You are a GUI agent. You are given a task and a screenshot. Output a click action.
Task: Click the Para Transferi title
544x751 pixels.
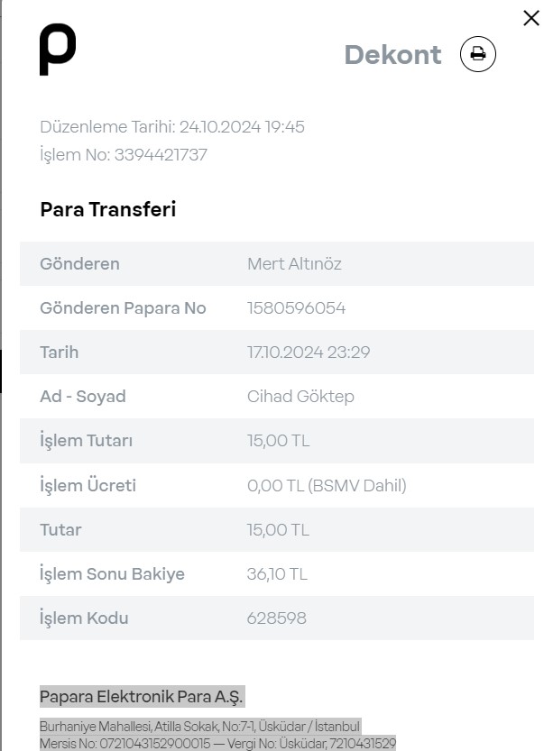point(108,209)
